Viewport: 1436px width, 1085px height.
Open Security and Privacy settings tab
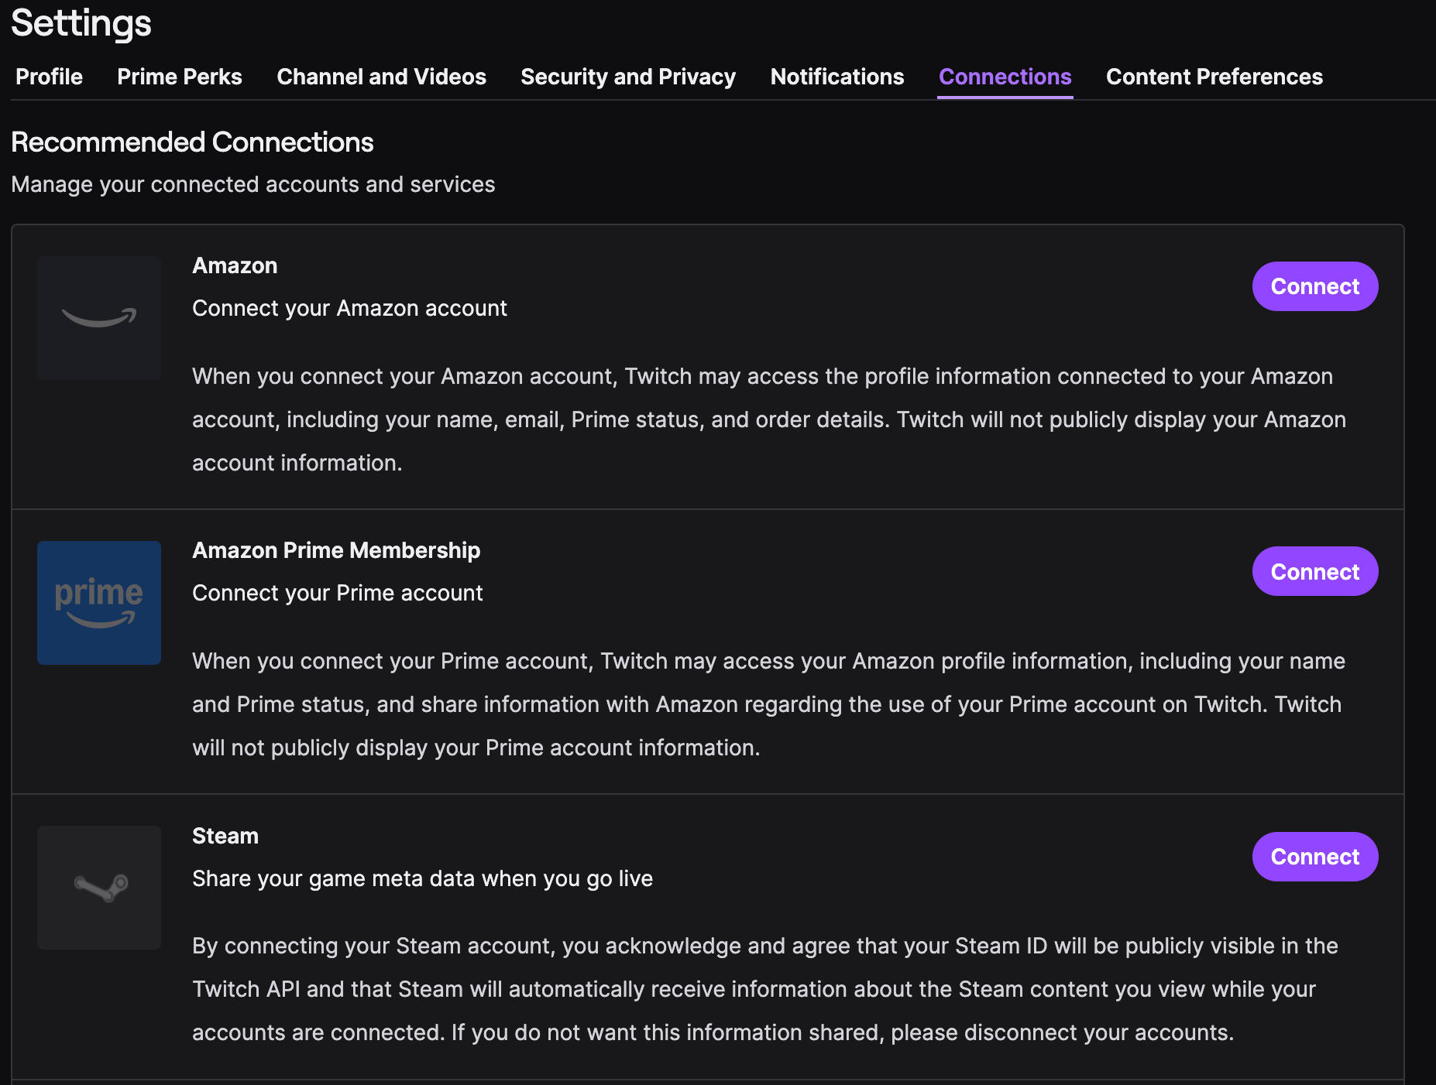(x=627, y=77)
